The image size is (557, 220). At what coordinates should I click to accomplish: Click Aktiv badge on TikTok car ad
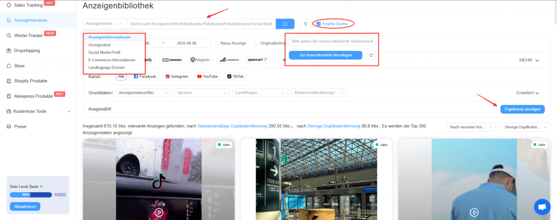point(225,145)
